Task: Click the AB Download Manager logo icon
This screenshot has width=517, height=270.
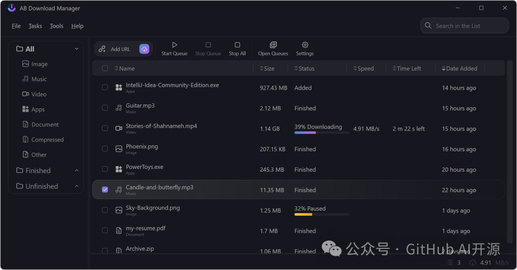Action: (12, 8)
